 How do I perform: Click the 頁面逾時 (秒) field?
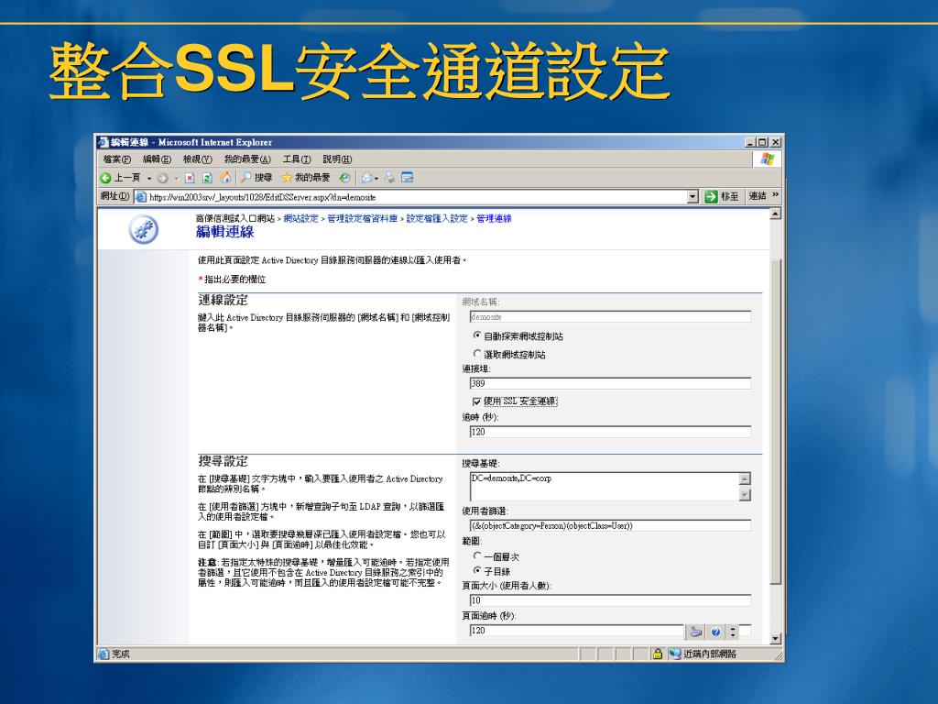pos(577,631)
